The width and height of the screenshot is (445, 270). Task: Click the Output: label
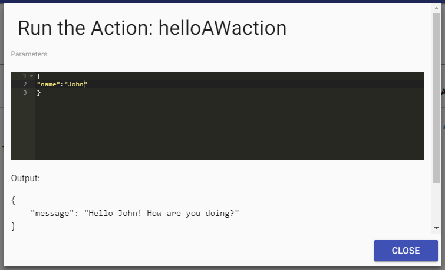tap(25, 178)
